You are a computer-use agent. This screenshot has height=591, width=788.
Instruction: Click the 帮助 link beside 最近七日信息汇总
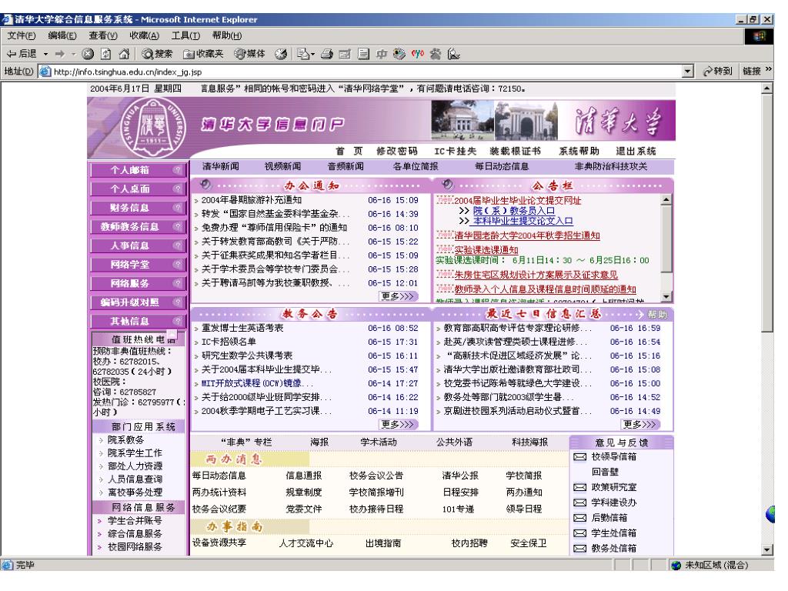pyautogui.click(x=657, y=315)
